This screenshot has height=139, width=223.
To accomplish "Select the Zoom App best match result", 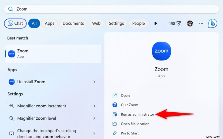I will 53,54.
